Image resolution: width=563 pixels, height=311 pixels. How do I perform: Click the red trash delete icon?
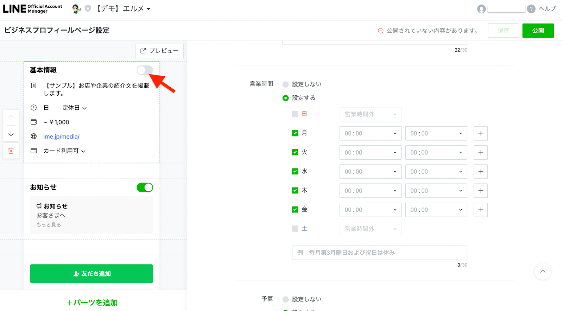click(x=11, y=151)
